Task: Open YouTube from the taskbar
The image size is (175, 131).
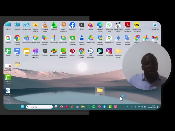Action: pyautogui.click(x=67, y=107)
